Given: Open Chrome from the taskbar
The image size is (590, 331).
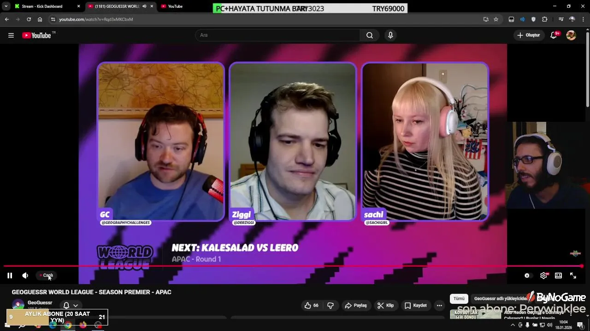Looking at the screenshot, I should click(68, 325).
